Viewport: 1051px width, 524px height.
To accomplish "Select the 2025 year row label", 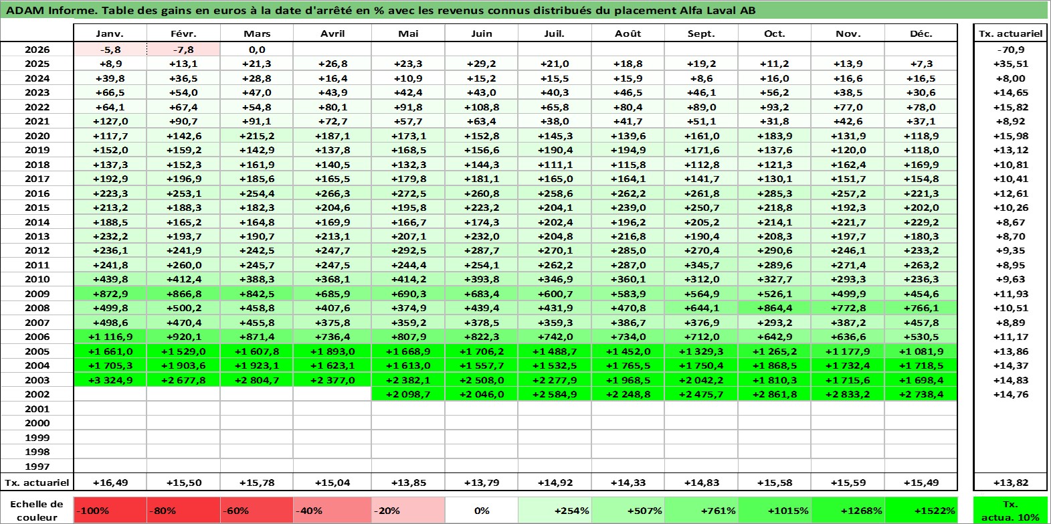I will coord(37,64).
